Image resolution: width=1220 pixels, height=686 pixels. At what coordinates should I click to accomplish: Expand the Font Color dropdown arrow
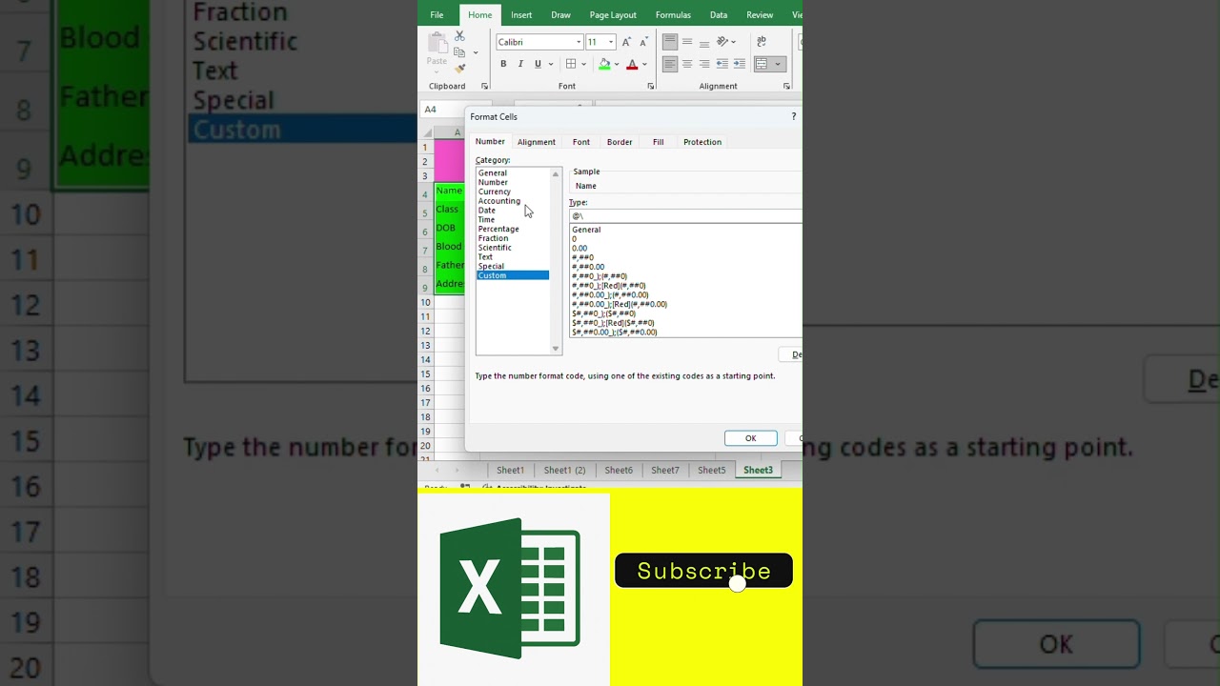[644, 65]
